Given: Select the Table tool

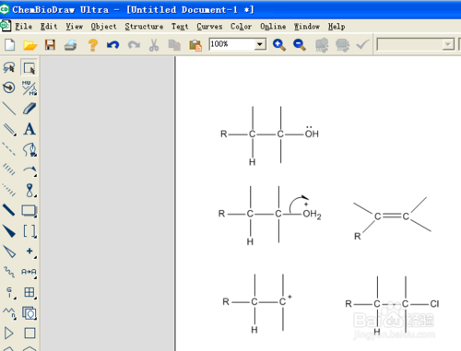Looking at the screenshot, I should [x=30, y=292].
